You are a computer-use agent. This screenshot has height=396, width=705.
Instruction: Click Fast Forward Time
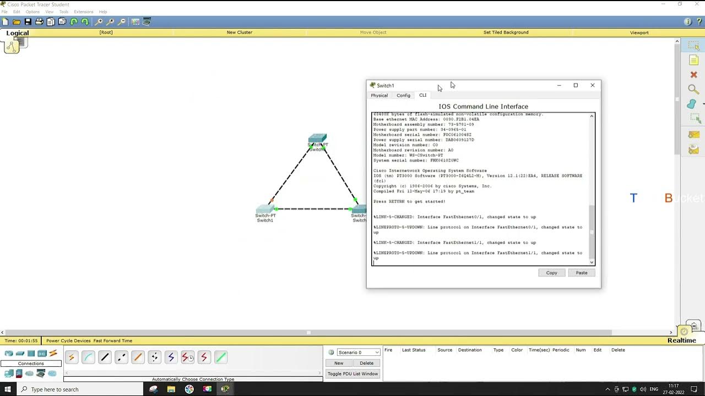tap(113, 340)
